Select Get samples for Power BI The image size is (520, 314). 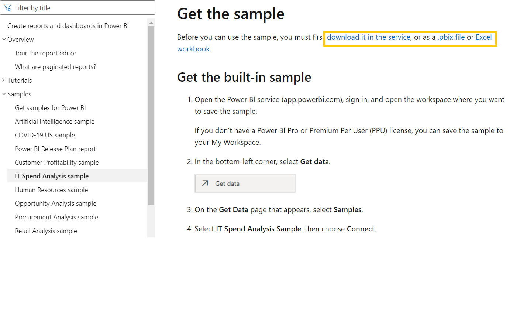tap(50, 108)
